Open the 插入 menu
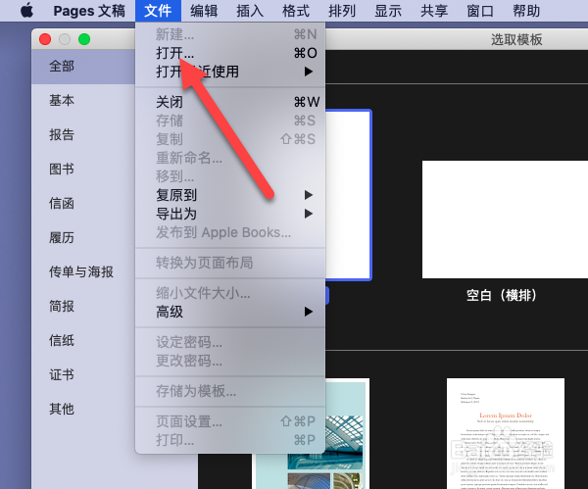 (250, 11)
